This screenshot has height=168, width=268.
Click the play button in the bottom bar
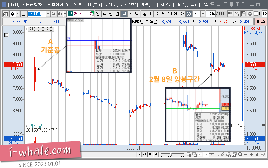coord(139,154)
